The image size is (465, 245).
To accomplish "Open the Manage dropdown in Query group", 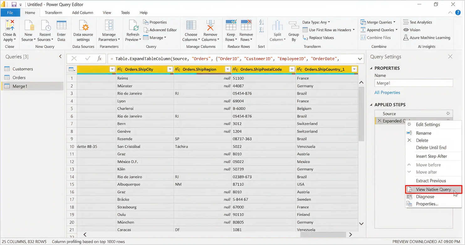I will 154,38.
